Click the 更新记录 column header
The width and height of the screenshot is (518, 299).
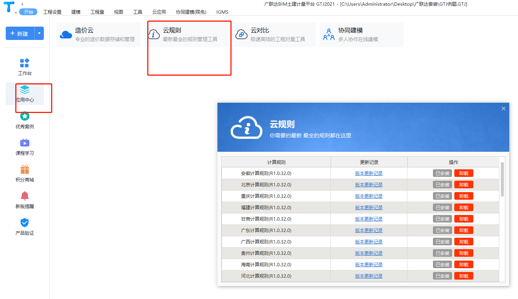point(369,162)
